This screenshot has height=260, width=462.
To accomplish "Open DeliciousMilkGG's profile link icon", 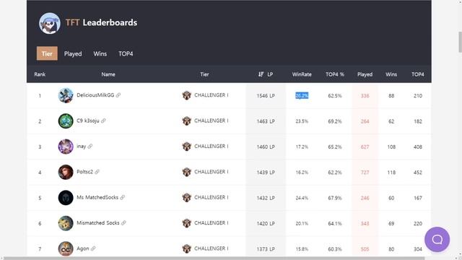I will pos(118,95).
